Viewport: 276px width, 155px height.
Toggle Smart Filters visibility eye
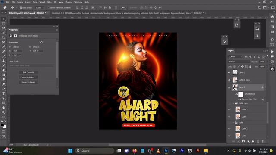pyautogui.click(x=237, y=94)
